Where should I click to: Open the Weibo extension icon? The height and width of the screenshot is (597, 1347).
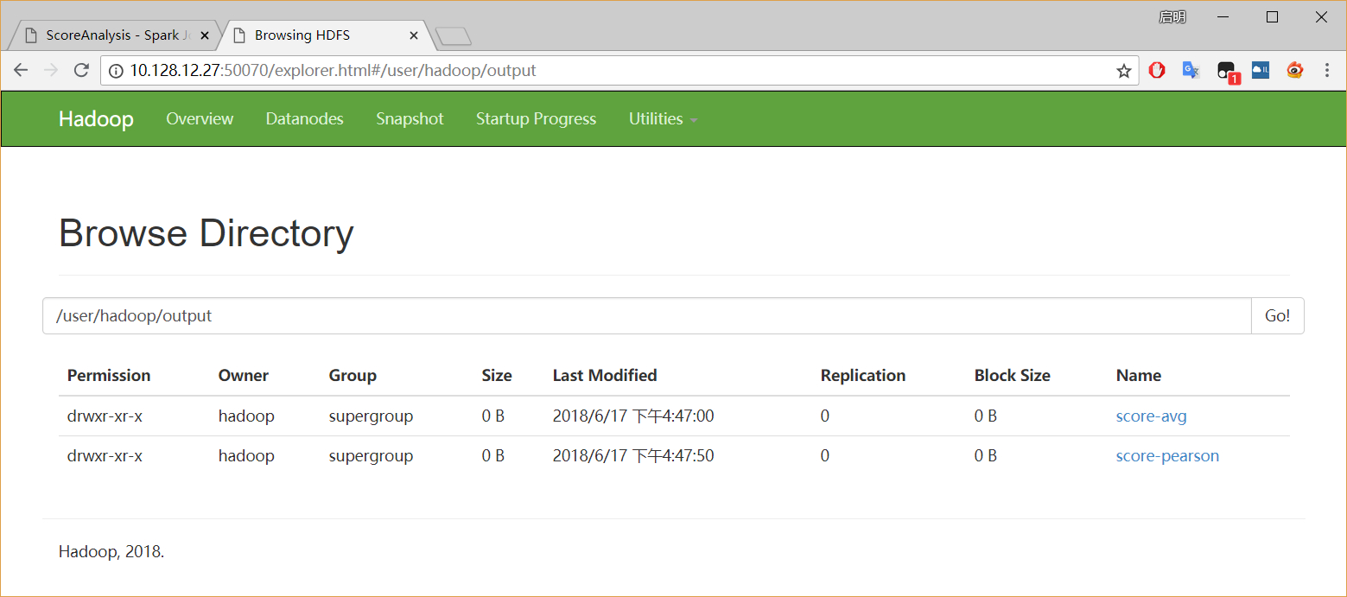click(1294, 70)
